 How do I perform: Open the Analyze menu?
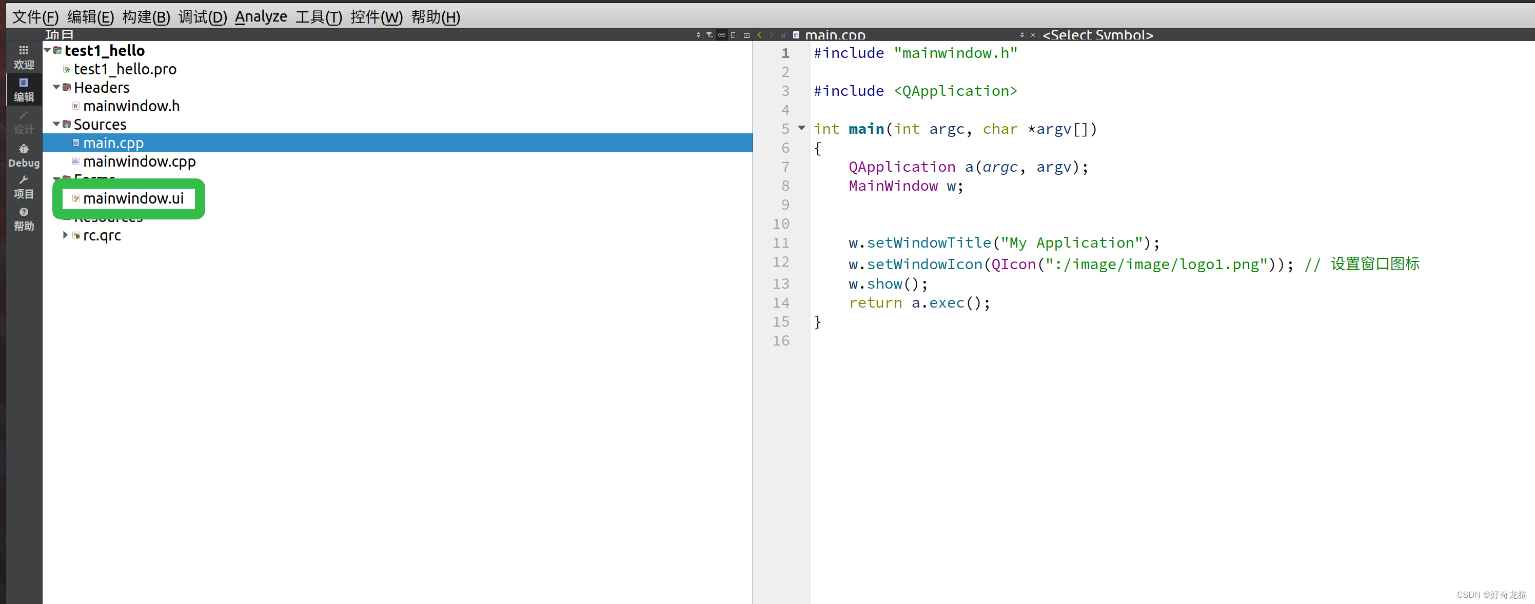pos(261,17)
